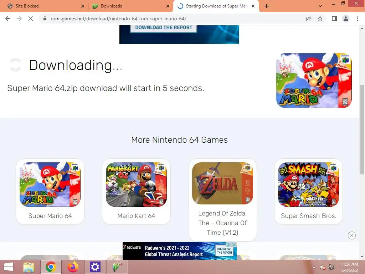
Task: Click the scrollbar down arrow
Action: [362, 257]
